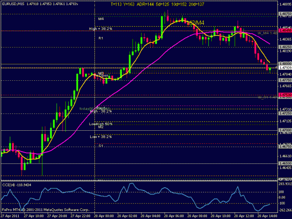Click the 'High - 38.2%' level label
292x219 pixels.
pyautogui.click(x=101, y=111)
